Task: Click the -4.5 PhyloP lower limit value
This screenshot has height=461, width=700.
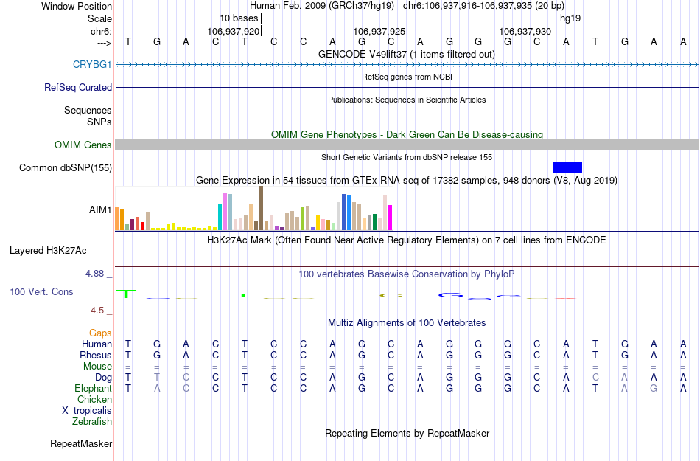Action: (x=96, y=310)
